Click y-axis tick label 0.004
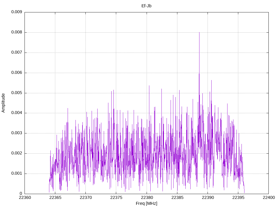The width and height of the screenshot is (276, 207). pos(17,113)
